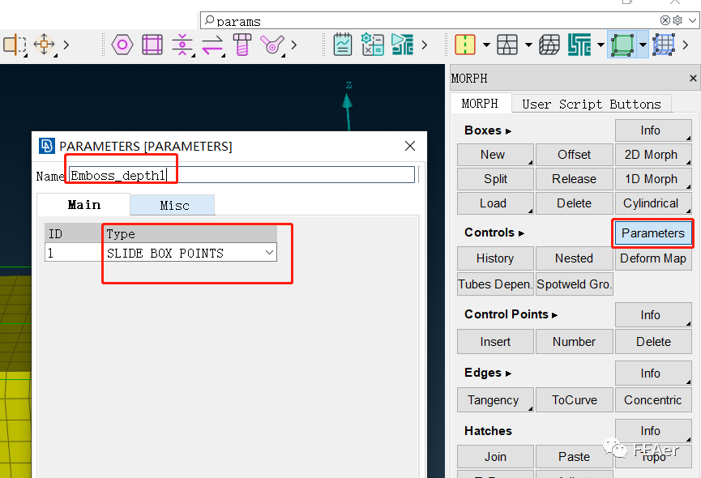This screenshot has height=478, width=701.
Task: Click the pink bolt icon
Action: coord(242,45)
